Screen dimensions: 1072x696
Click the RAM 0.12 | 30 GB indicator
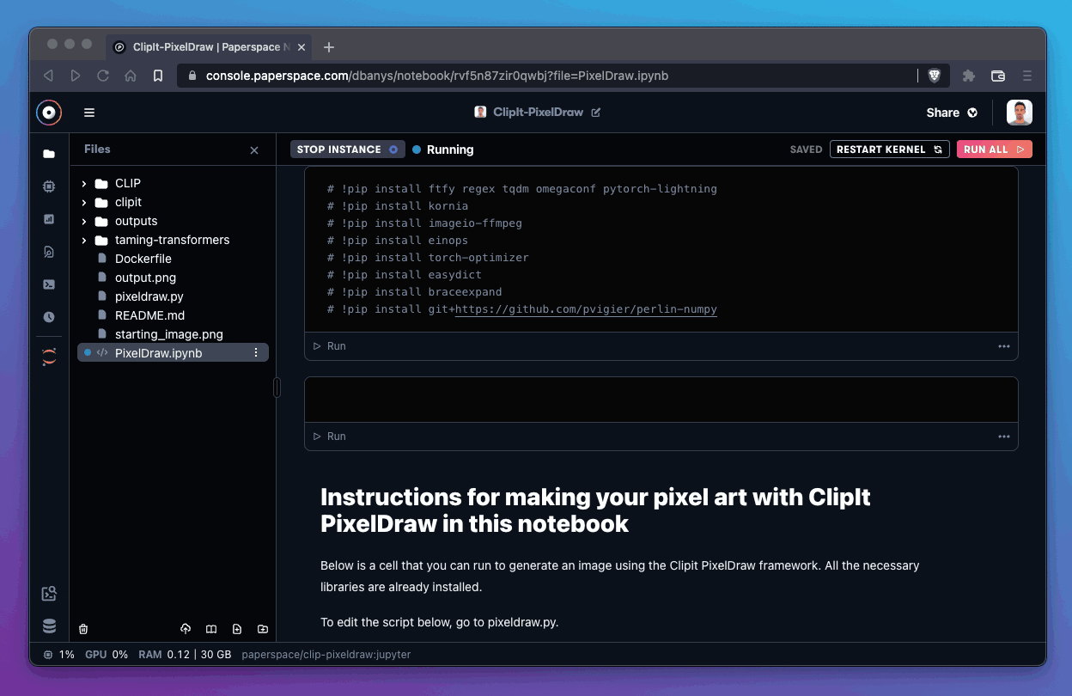(x=185, y=655)
